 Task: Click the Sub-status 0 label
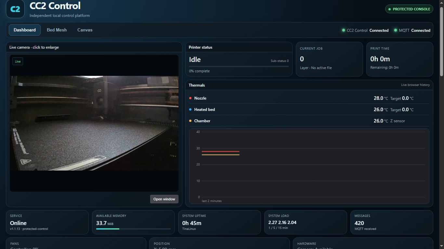280,61
